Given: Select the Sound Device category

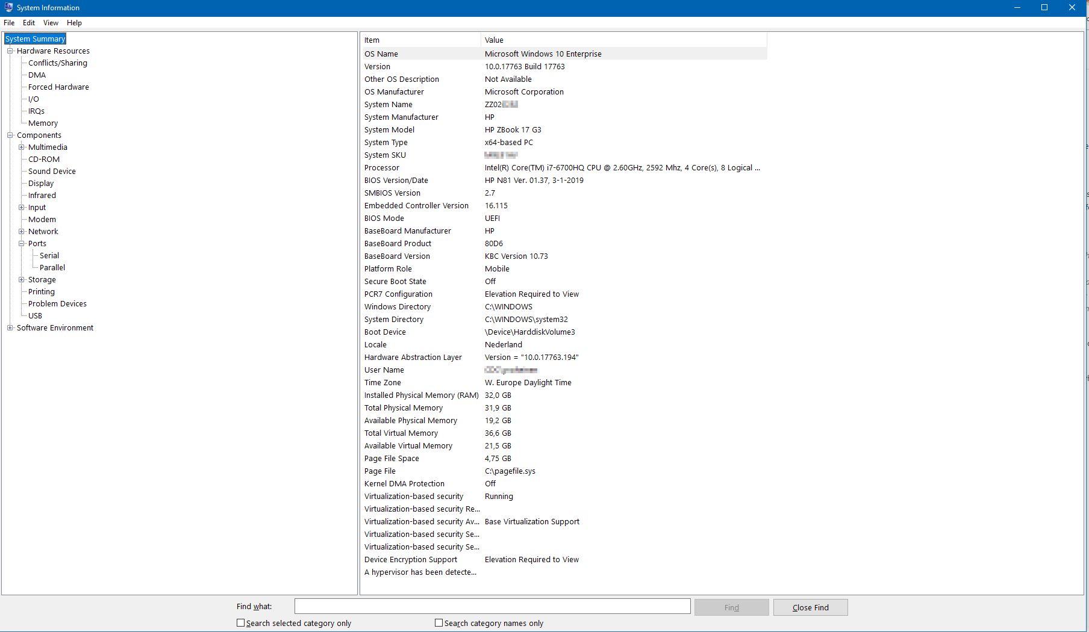Looking at the screenshot, I should click(52, 172).
